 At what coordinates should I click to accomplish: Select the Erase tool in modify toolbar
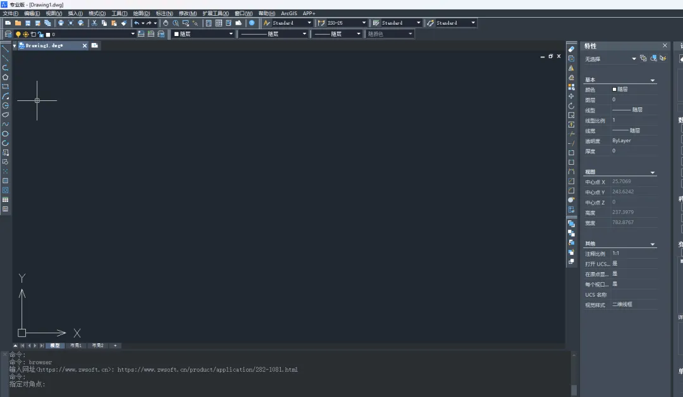click(571, 49)
